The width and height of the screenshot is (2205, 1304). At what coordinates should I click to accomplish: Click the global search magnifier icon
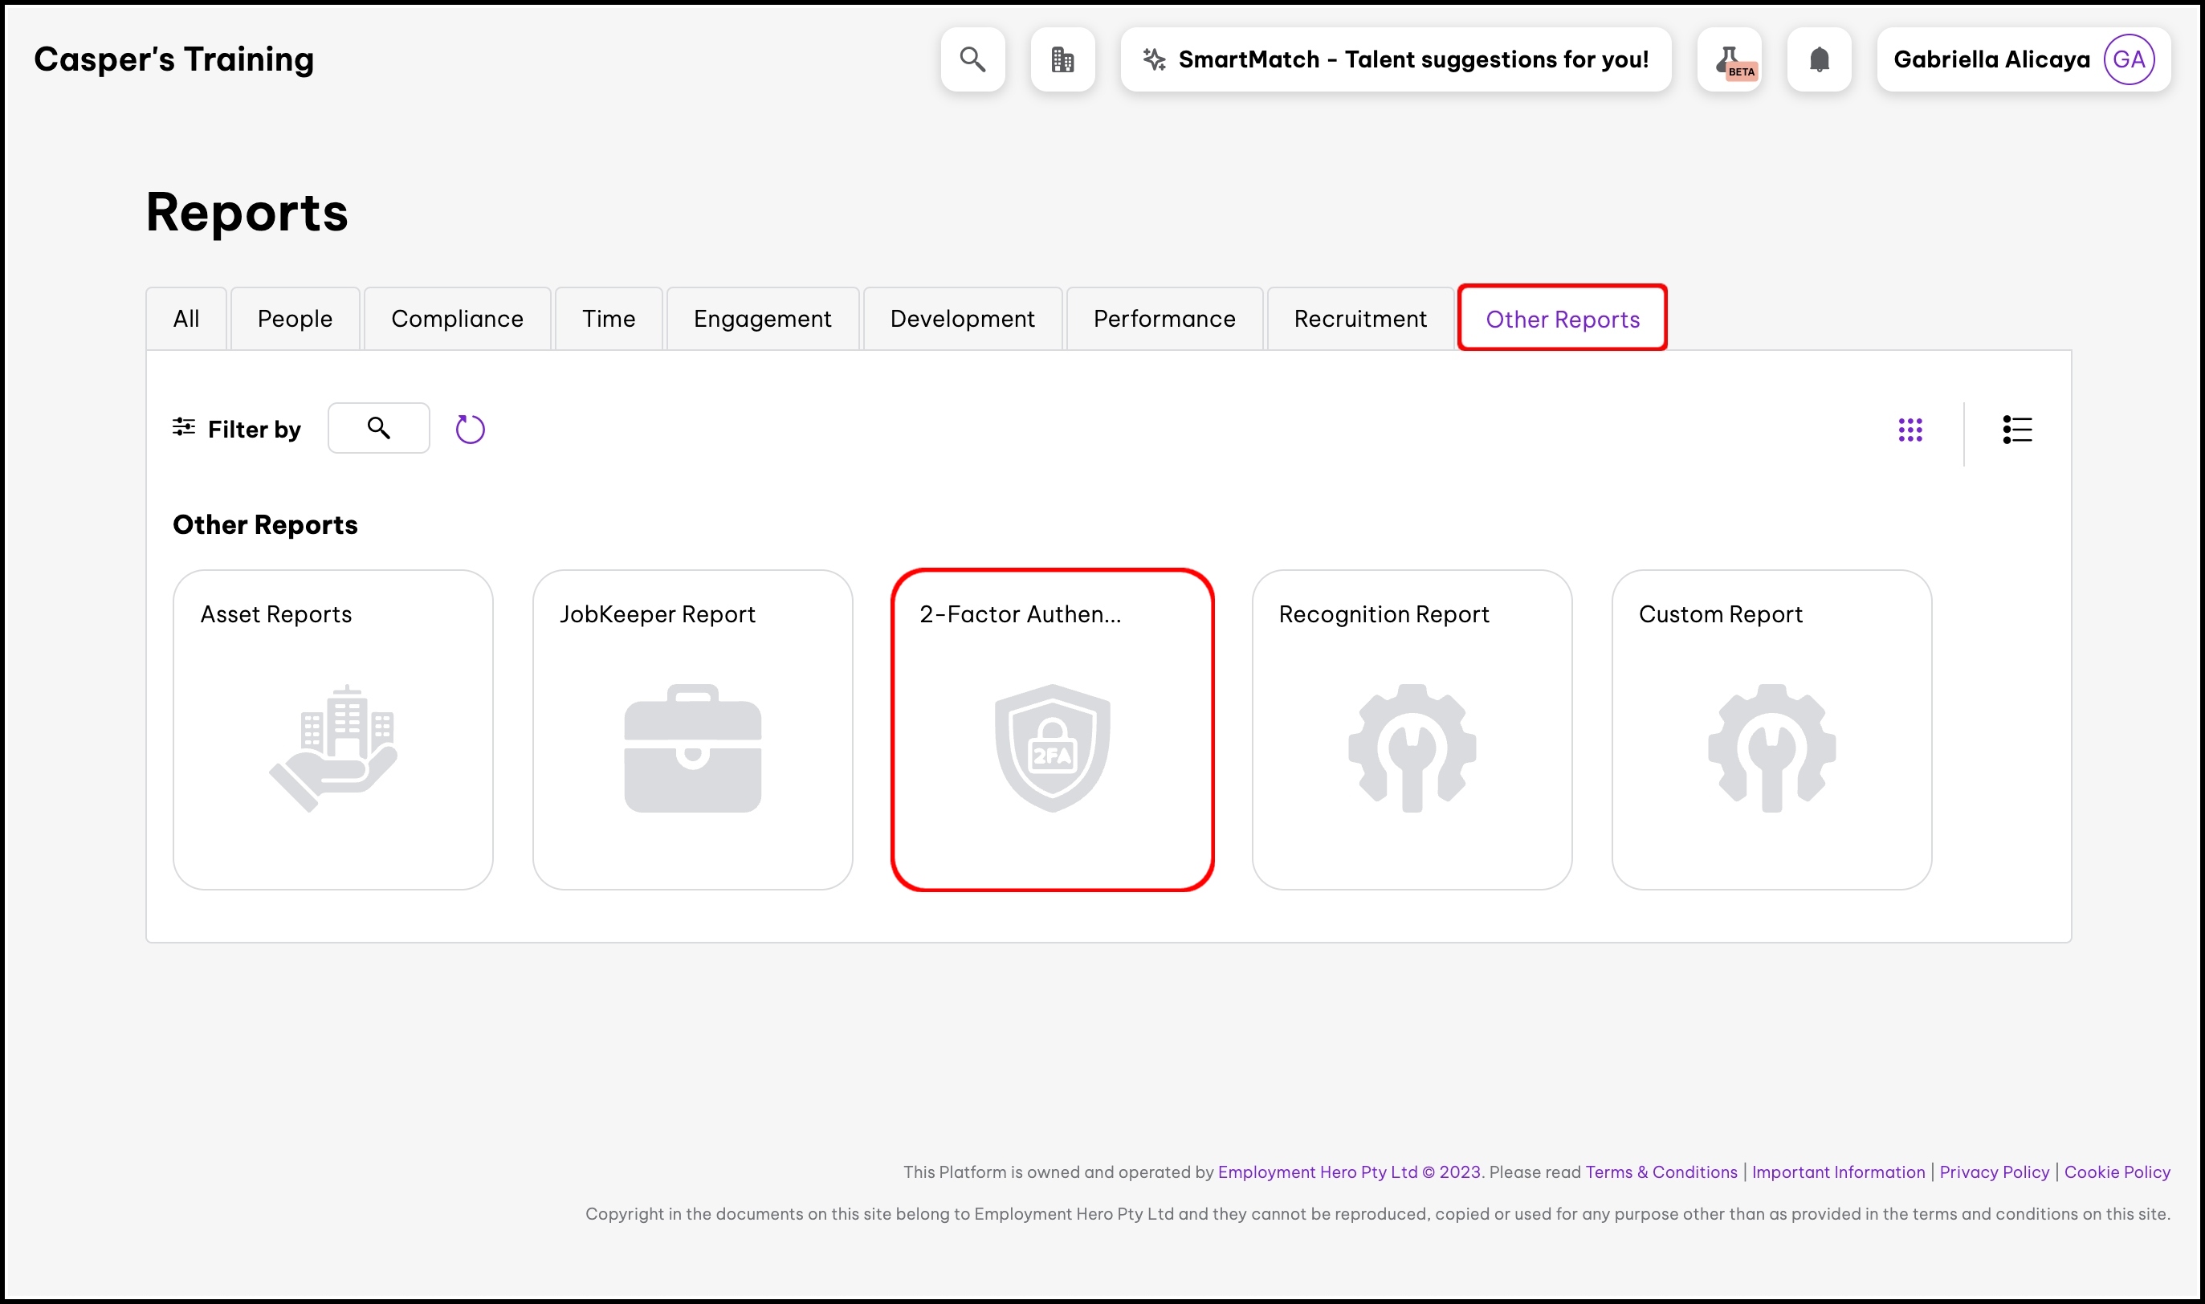(972, 59)
